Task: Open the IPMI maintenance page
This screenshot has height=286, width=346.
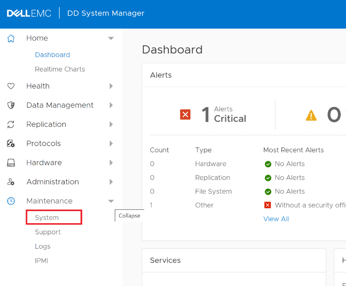Action: 41,260
